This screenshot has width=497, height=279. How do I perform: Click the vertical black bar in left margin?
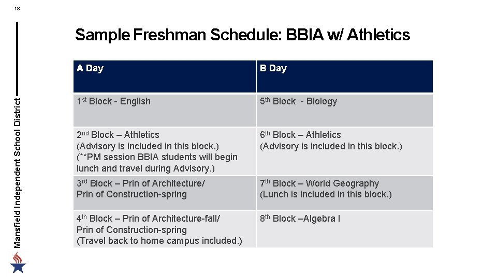click(18, 57)
